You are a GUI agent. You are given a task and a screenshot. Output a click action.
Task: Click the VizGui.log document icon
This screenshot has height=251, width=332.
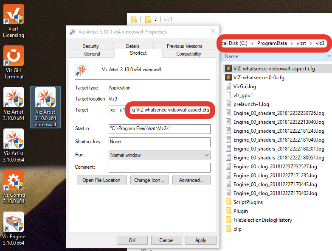click(228, 86)
